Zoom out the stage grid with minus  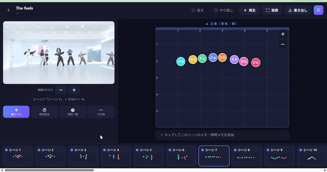tap(283, 44)
